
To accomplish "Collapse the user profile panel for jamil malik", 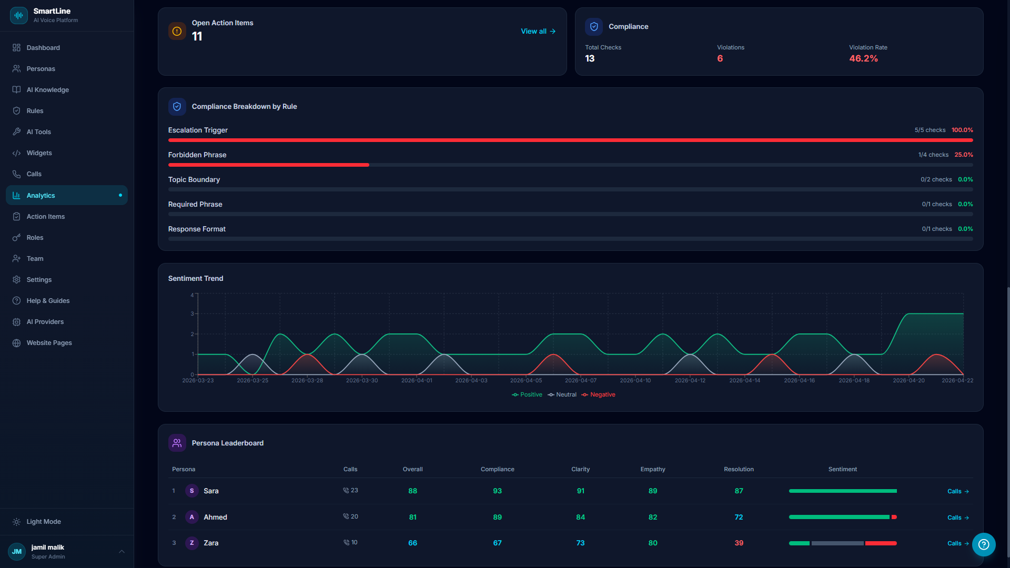I will click(122, 551).
